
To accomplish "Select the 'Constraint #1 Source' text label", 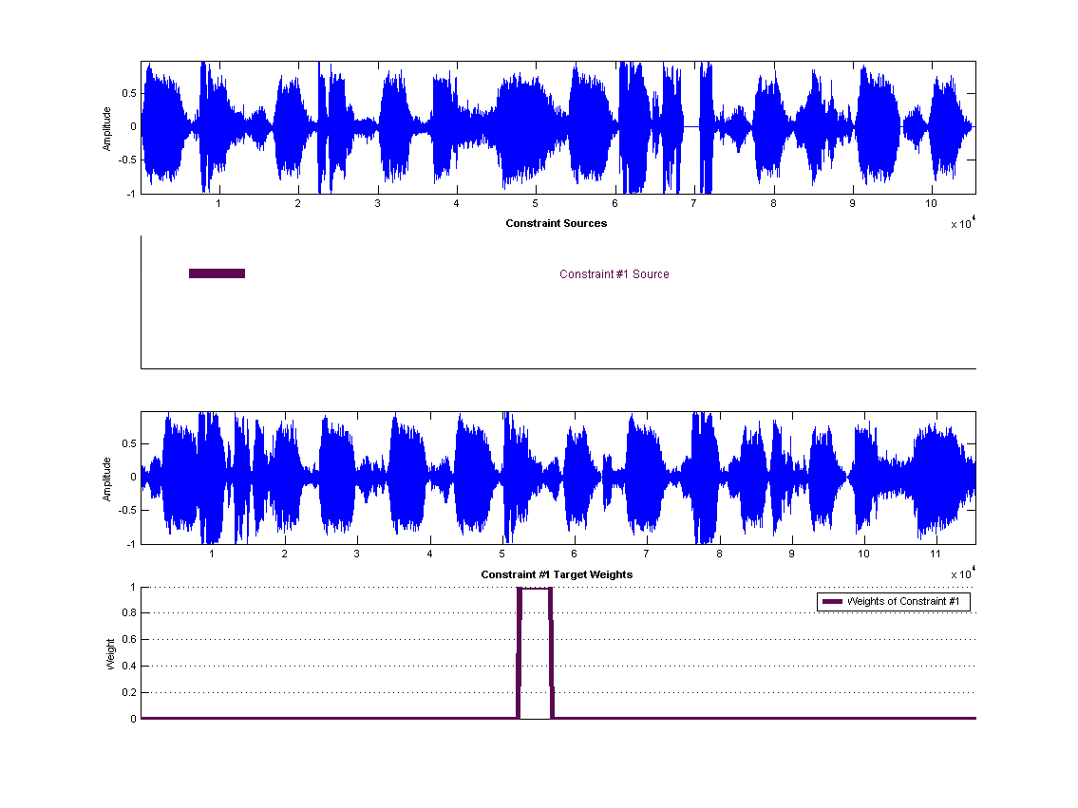I will (x=614, y=274).
